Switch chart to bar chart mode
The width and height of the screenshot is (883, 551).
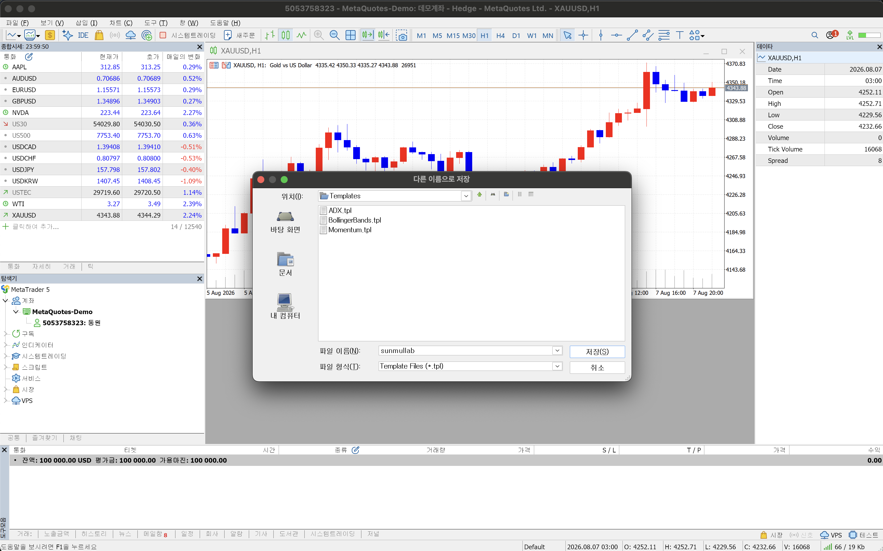pos(270,35)
